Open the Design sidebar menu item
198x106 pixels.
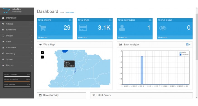pos(17,36)
